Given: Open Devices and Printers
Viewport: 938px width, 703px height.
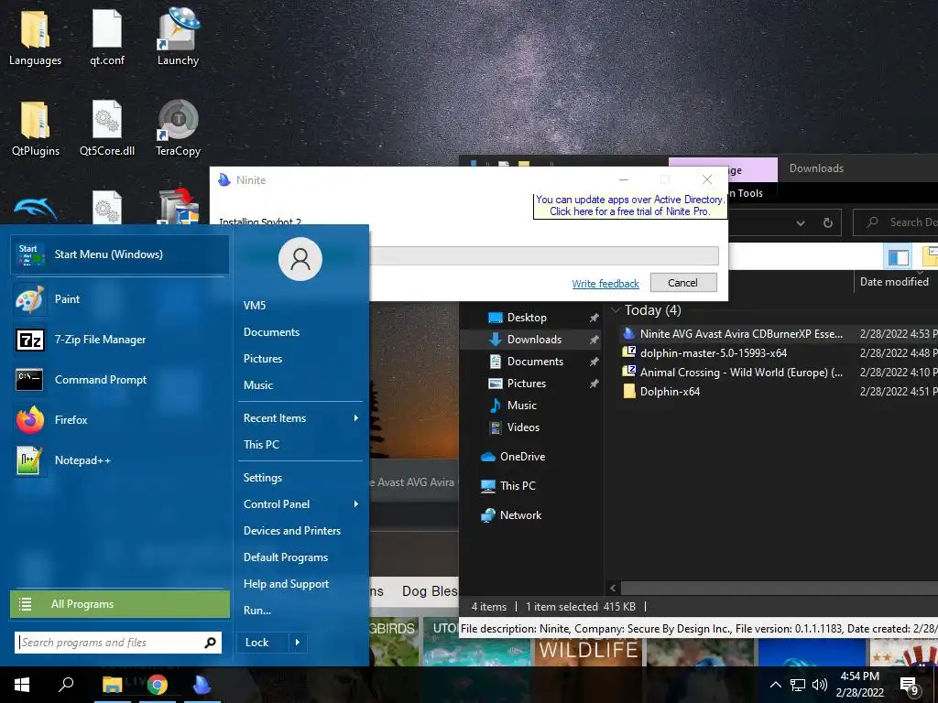Looking at the screenshot, I should pos(292,530).
